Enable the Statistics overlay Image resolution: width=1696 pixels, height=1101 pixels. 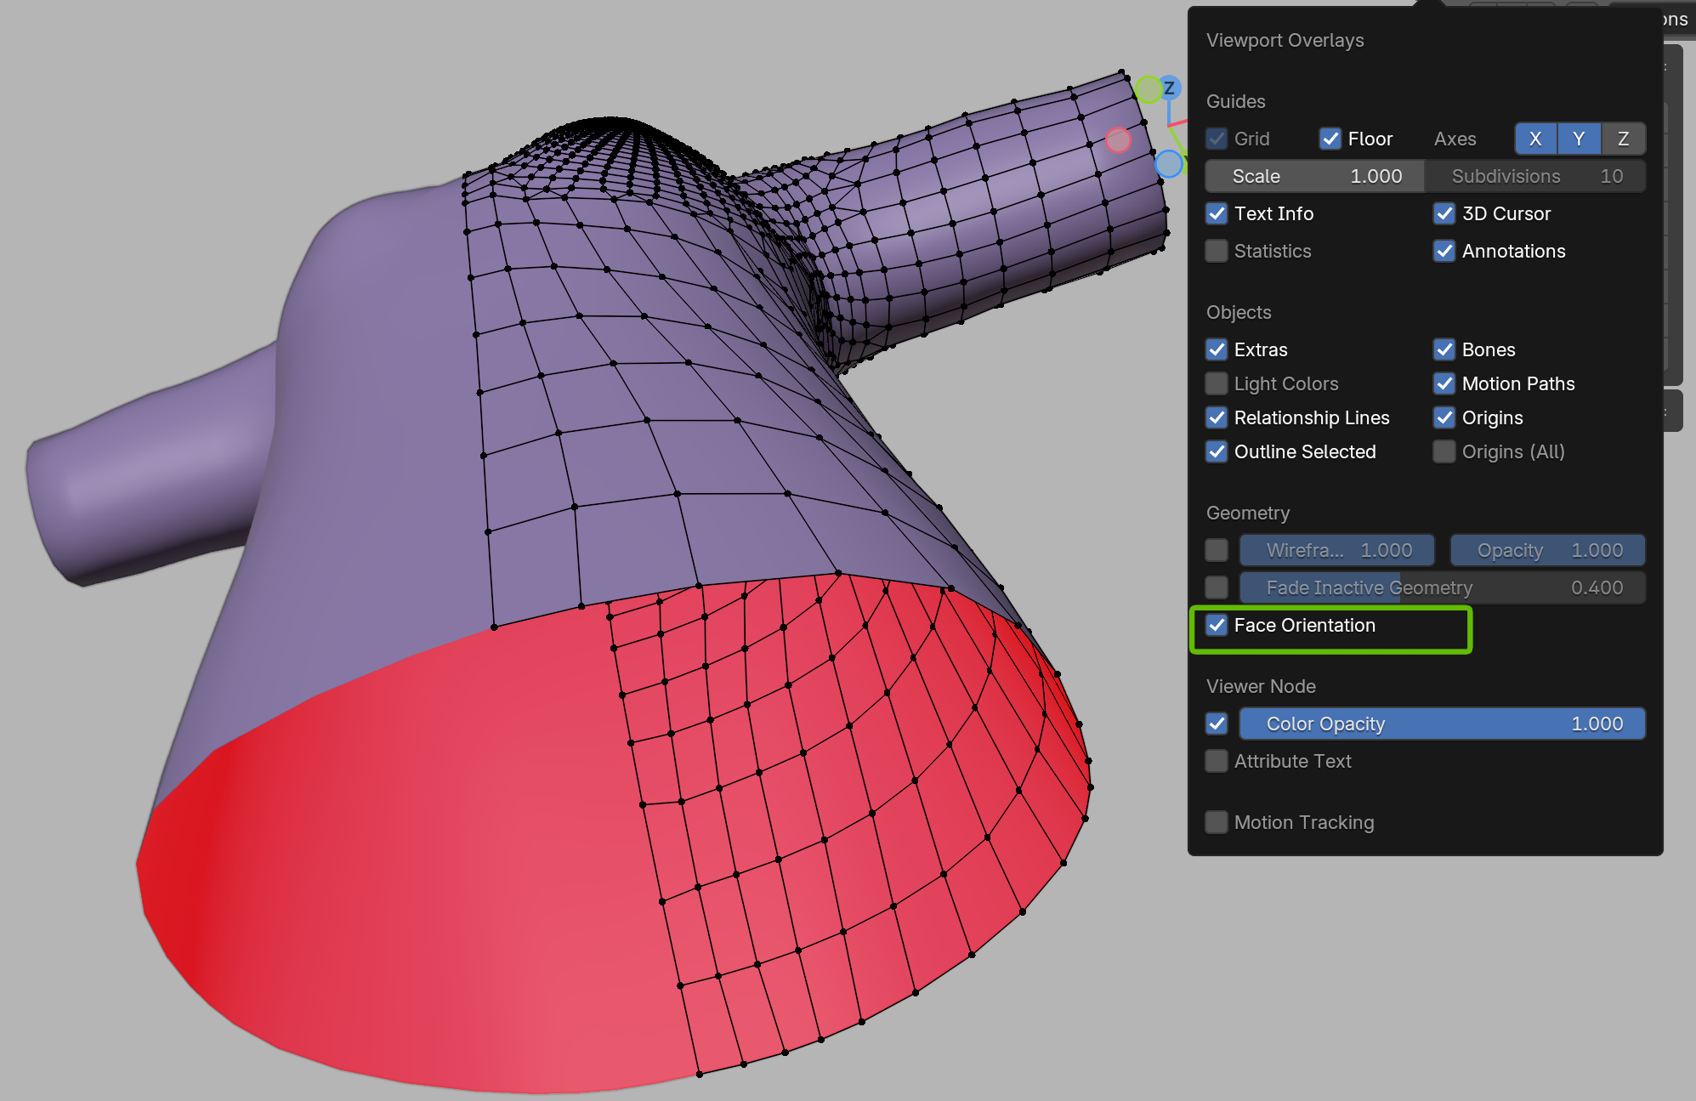[1217, 251]
